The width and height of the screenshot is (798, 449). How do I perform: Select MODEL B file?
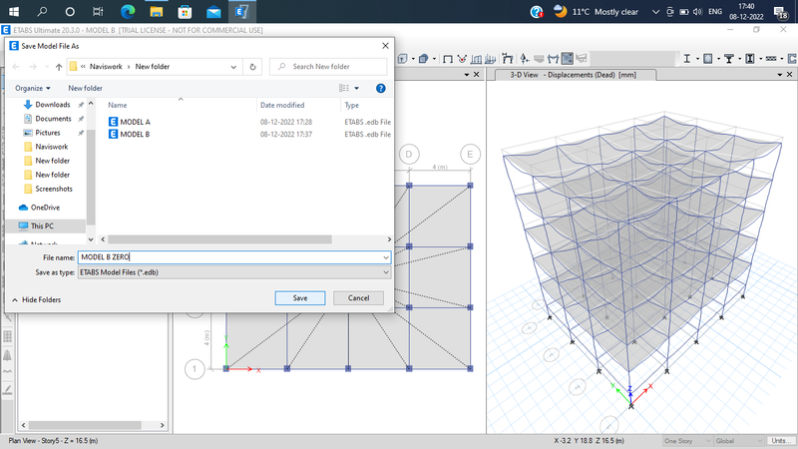tap(135, 135)
